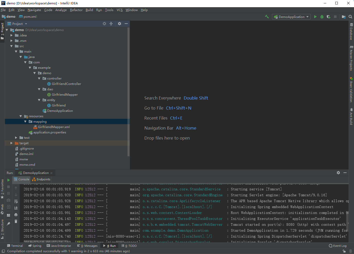Open the 6: TODO tool window
This screenshot has height=254, width=354.
click(129, 246)
